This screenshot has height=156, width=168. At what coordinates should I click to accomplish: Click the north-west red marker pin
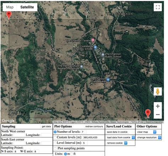point(9,15)
